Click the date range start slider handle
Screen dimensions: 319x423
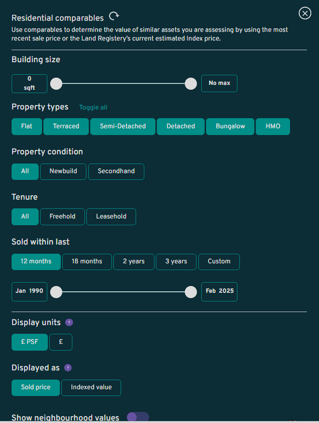point(56,292)
